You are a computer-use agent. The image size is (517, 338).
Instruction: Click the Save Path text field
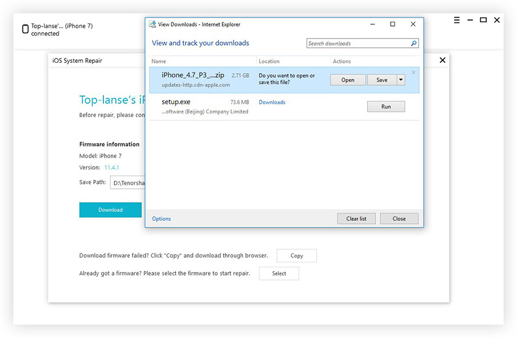128,183
